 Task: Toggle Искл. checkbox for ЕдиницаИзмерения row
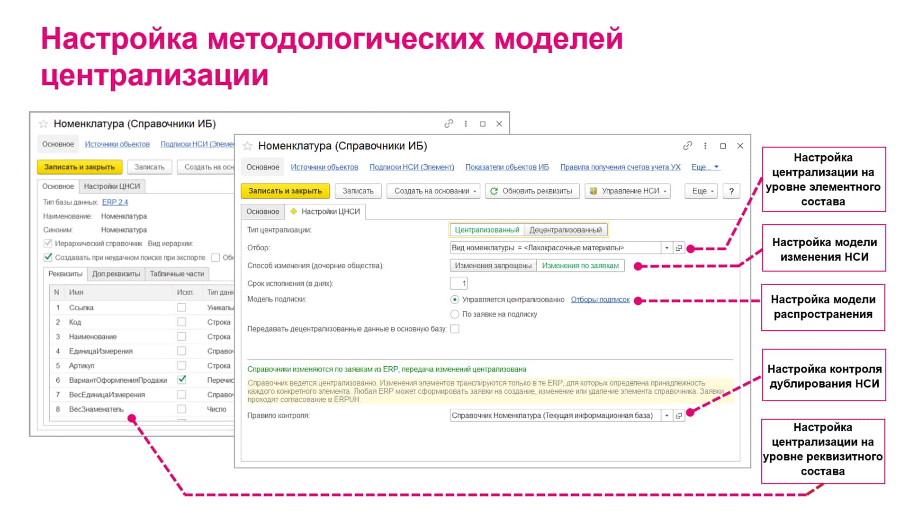tap(181, 351)
